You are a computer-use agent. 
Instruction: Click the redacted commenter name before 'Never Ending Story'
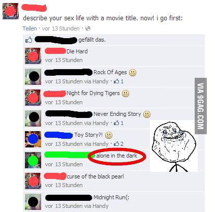[x=69, y=114]
